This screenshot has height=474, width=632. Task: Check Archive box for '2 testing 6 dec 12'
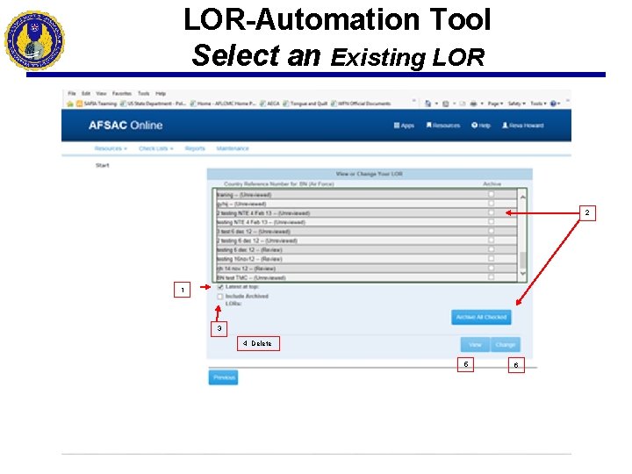(491, 241)
